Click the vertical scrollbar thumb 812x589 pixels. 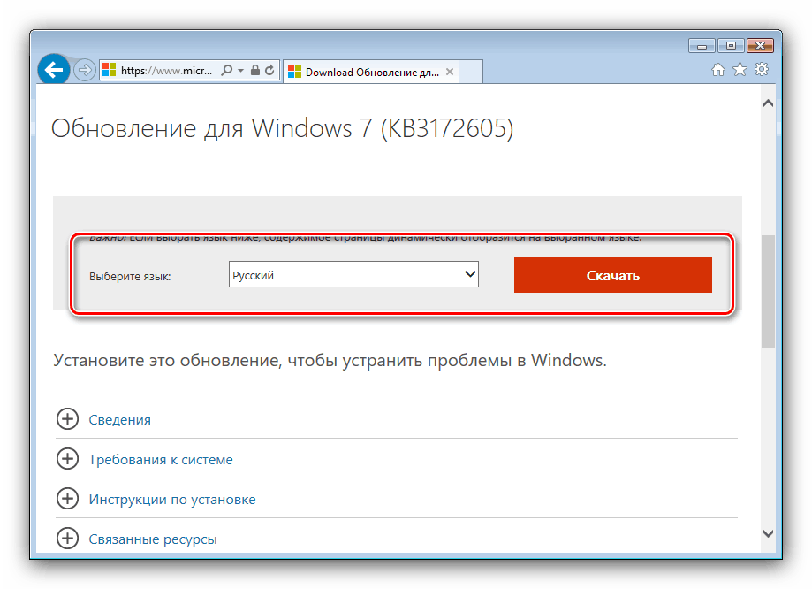point(769,292)
